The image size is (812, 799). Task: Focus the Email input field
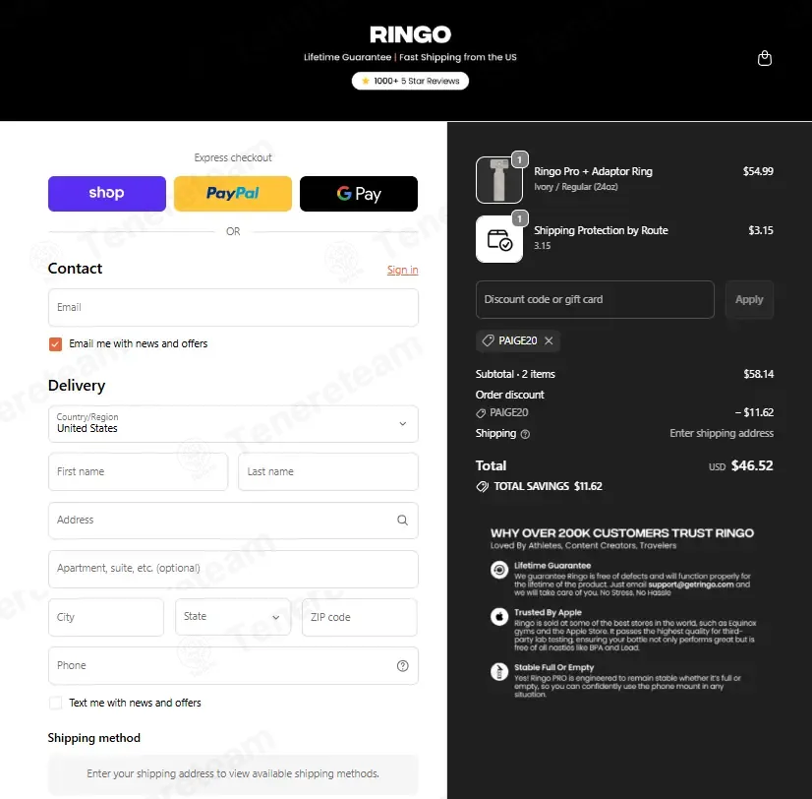(233, 307)
